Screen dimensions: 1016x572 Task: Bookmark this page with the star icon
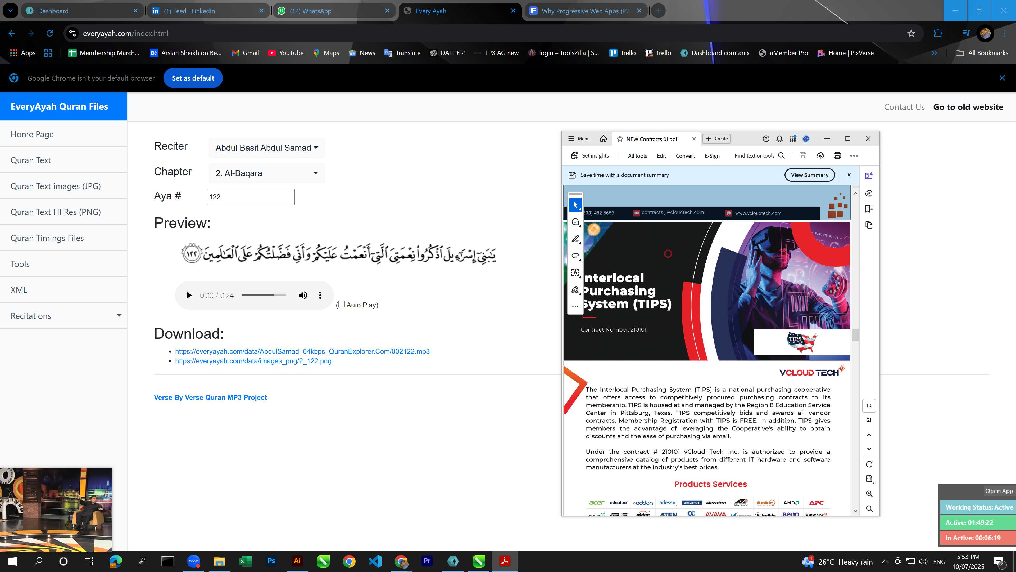(911, 34)
